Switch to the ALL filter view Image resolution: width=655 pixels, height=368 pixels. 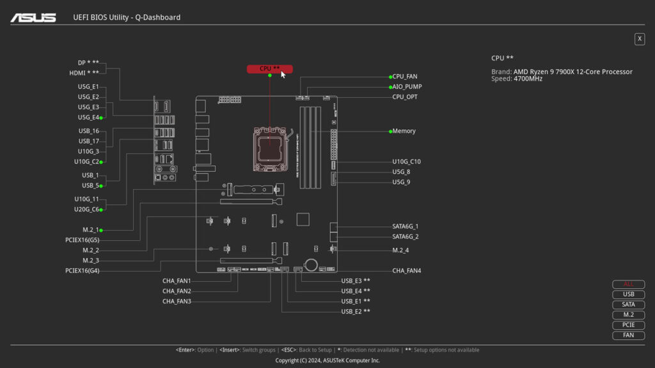point(627,284)
